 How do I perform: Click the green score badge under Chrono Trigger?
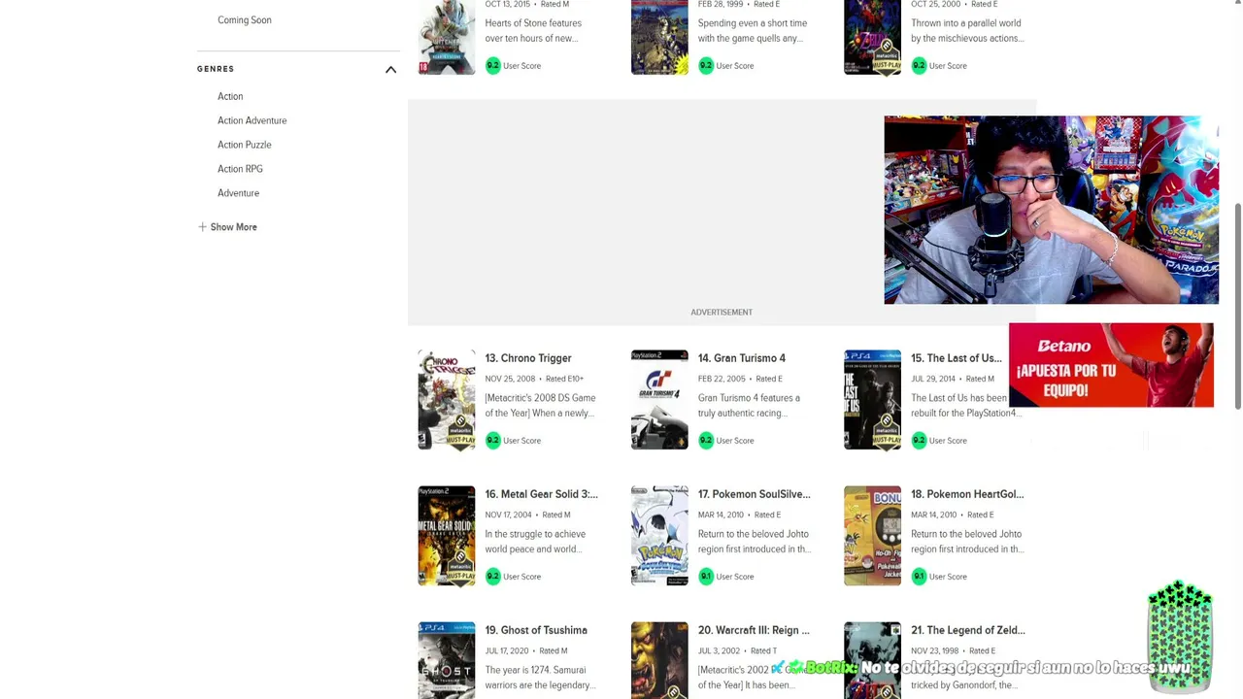[492, 441]
